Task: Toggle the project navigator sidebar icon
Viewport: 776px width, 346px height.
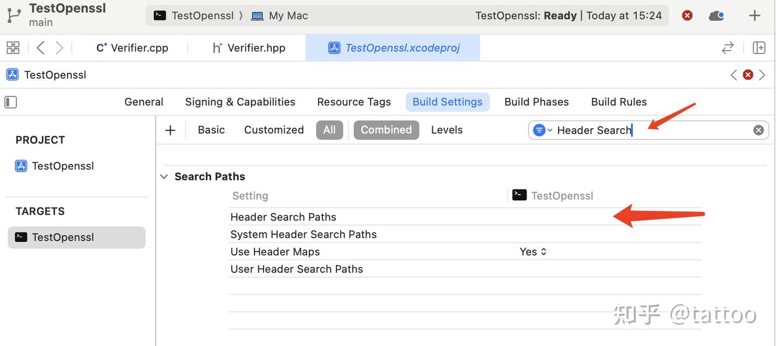Action: tap(11, 102)
